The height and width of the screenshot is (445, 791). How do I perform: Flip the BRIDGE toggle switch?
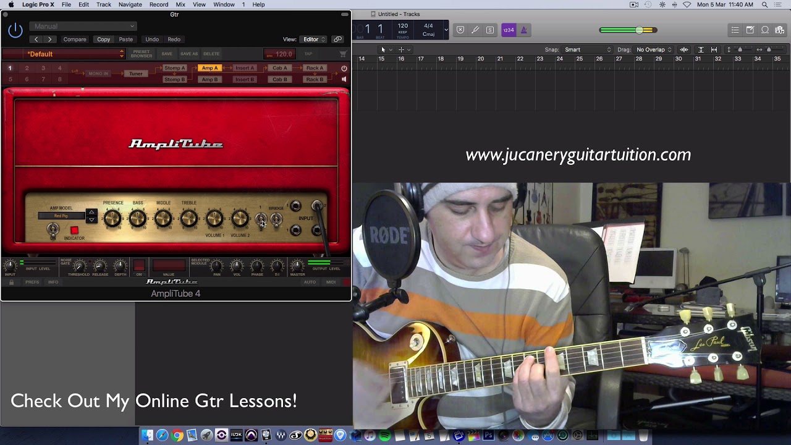point(276,219)
